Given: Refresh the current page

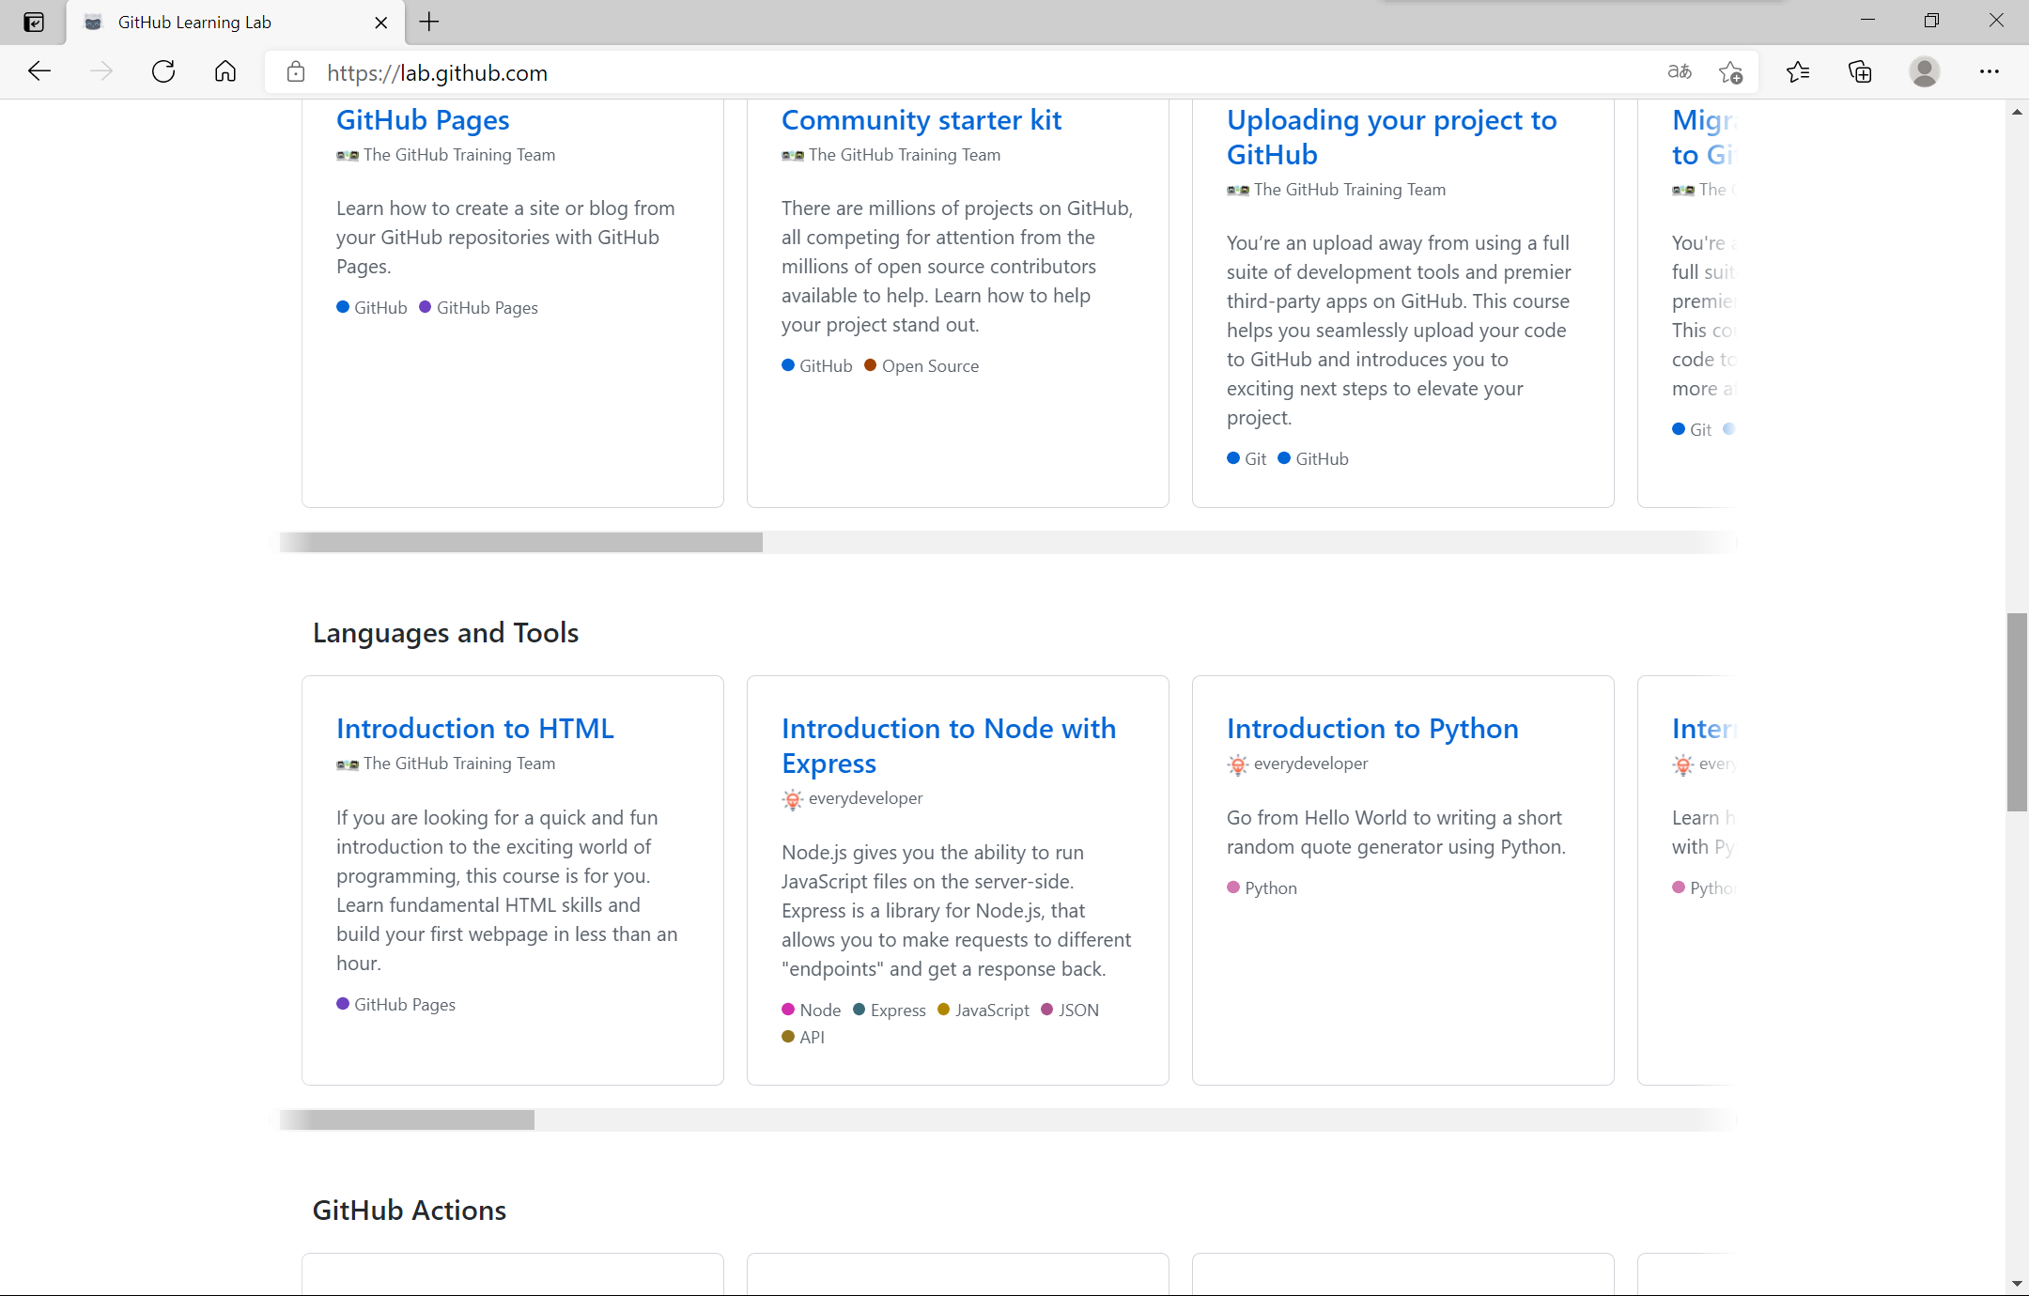Looking at the screenshot, I should [x=163, y=71].
